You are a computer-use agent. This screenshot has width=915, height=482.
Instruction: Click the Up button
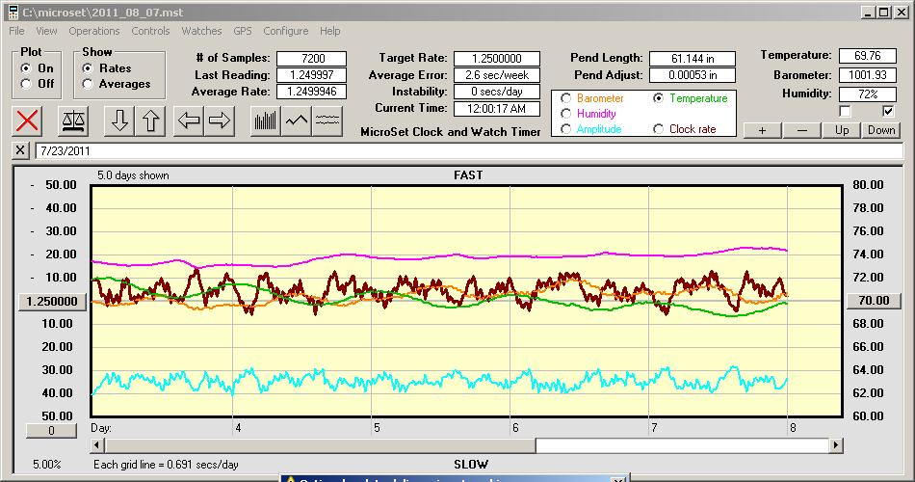842,130
